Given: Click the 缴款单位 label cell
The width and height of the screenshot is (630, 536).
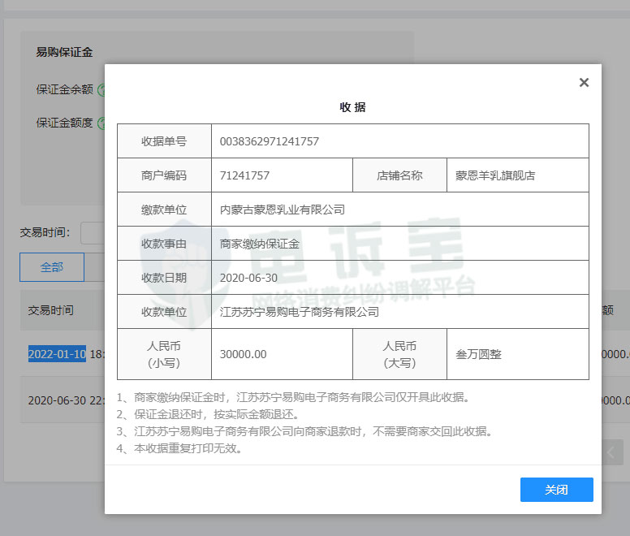Looking at the screenshot, I should 164,210.
